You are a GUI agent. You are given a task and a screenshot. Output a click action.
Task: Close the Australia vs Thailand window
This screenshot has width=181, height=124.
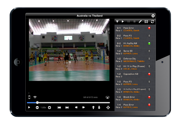pos(153,16)
